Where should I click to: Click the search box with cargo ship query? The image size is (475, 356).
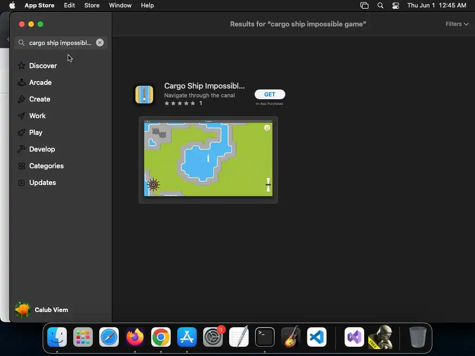[x=60, y=43]
